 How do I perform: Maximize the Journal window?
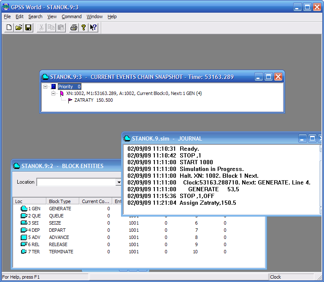(x=312, y=138)
